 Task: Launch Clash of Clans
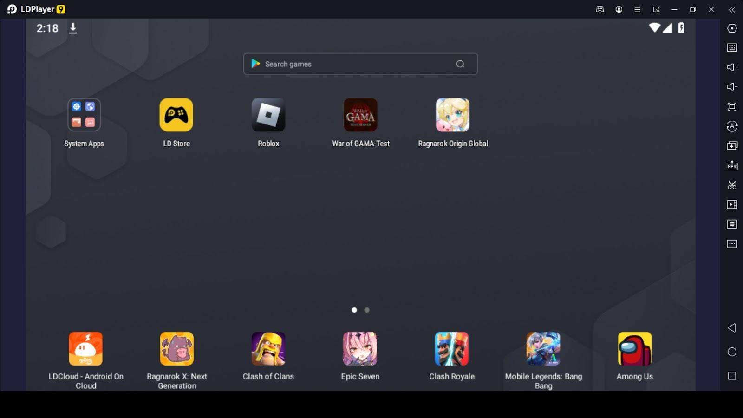coord(268,349)
